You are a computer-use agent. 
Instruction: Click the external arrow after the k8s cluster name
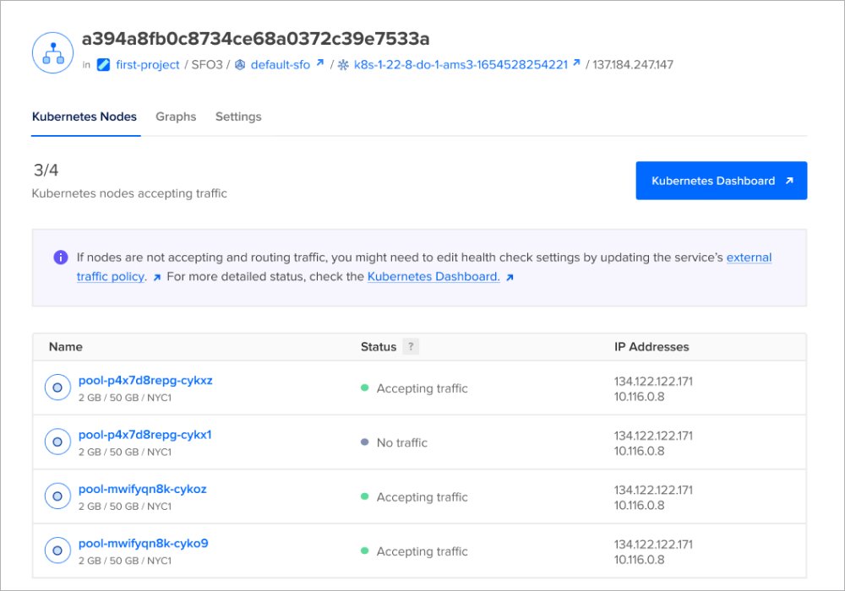(x=576, y=63)
